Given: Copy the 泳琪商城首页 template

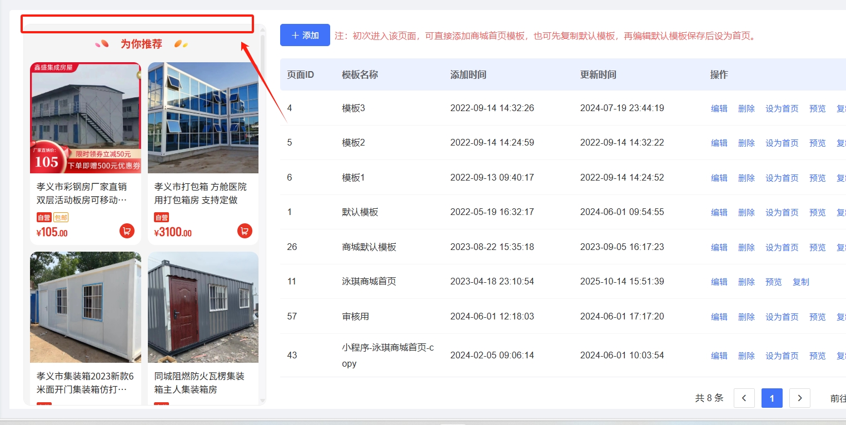Looking at the screenshot, I should (x=800, y=282).
